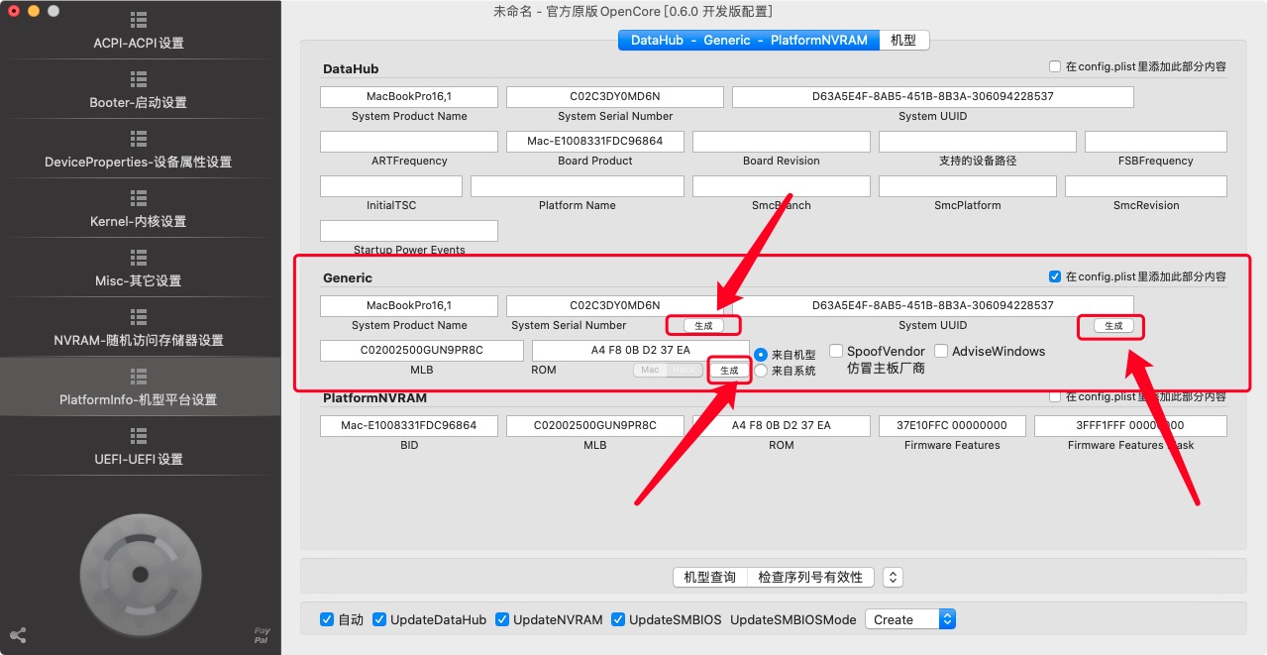Click the PlatformNVRAM MLB field
Screen dimensions: 1267x655
(595, 426)
